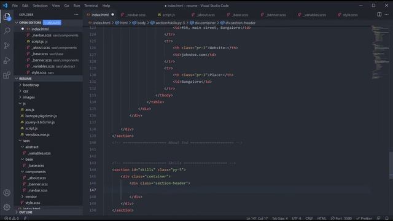Open the Go menu

(66, 6)
